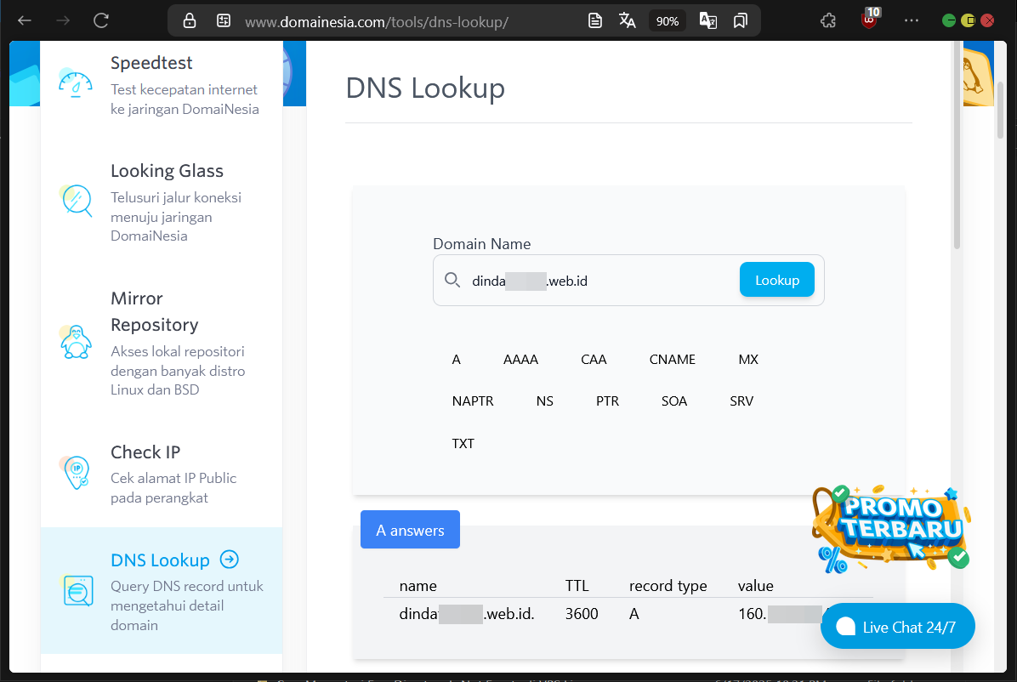The height and width of the screenshot is (682, 1017).
Task: Open Mirror Repository penguin icon
Action: [76, 342]
